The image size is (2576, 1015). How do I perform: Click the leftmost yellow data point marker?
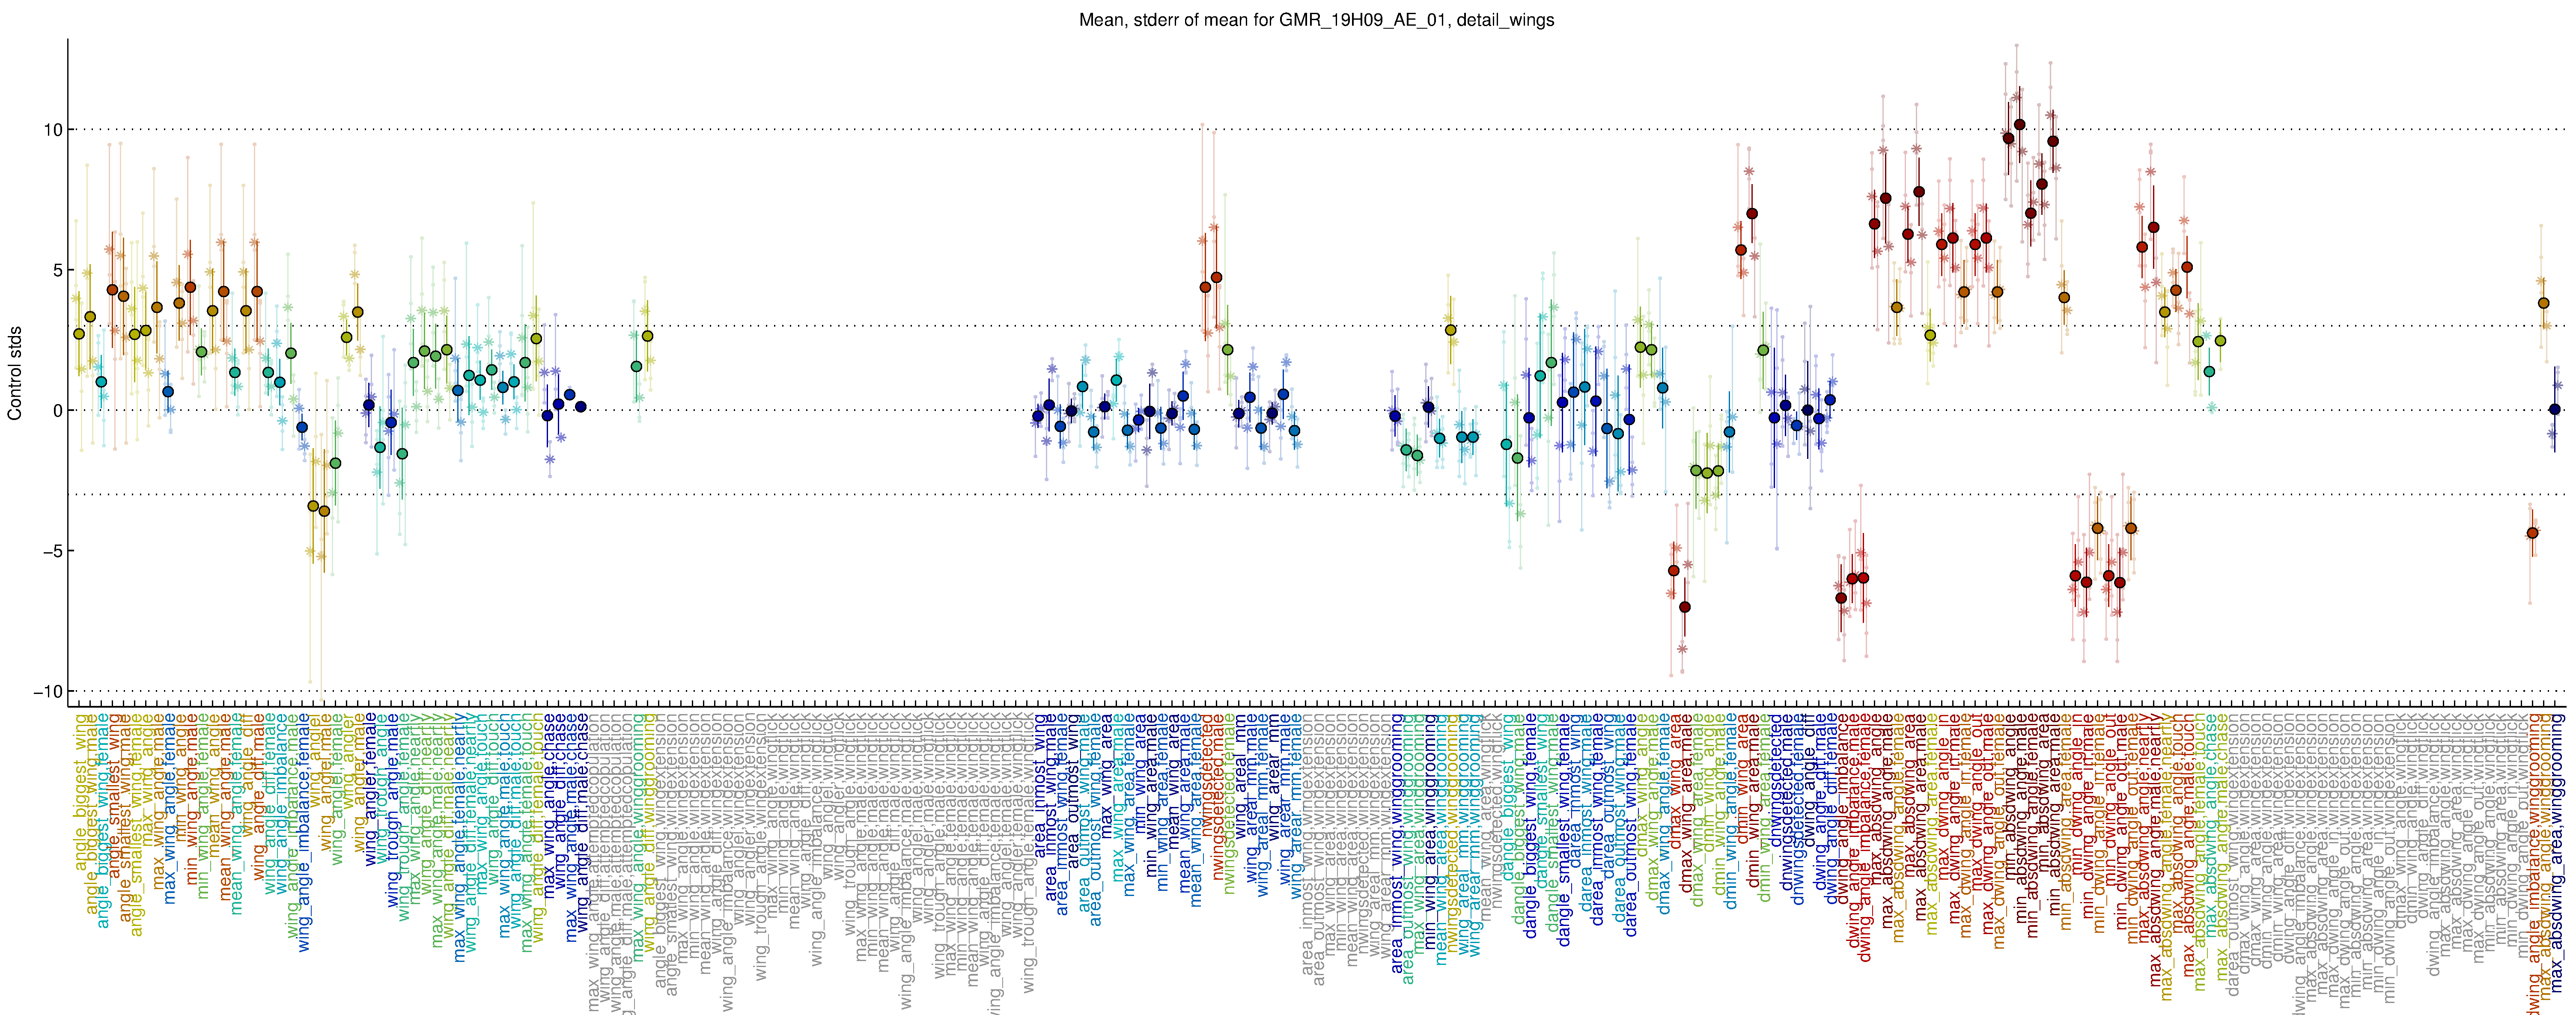point(79,334)
